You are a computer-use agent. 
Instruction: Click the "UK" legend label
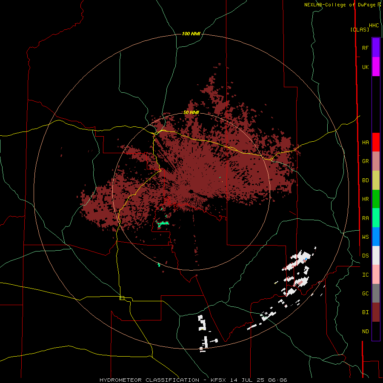click(x=365, y=67)
